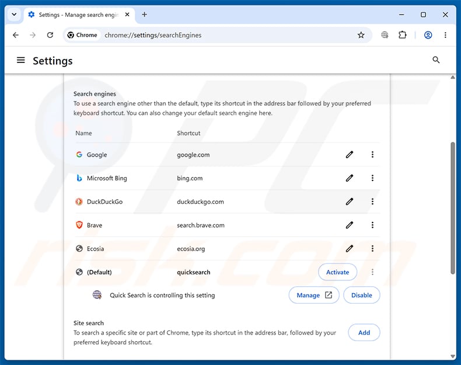Expand the tab search dropdown arrow
The width and height of the screenshot is (461, 365).
point(14,15)
